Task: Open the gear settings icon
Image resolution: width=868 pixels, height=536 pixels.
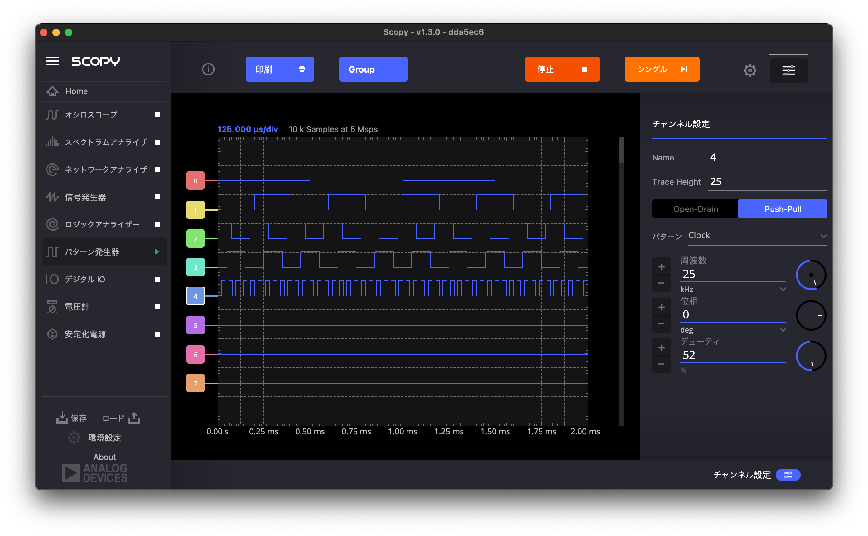Action: [x=750, y=70]
